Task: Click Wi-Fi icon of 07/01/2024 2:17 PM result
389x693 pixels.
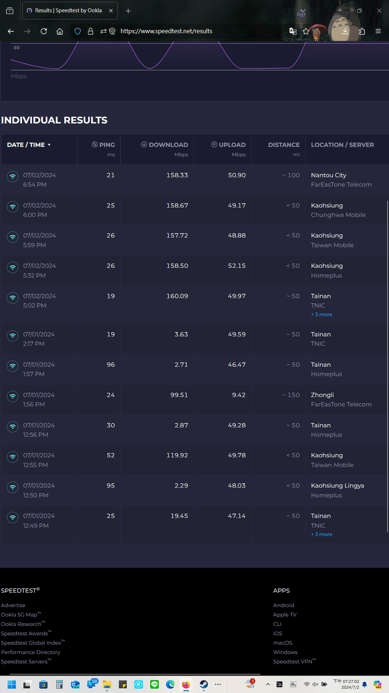Action: pyautogui.click(x=12, y=336)
